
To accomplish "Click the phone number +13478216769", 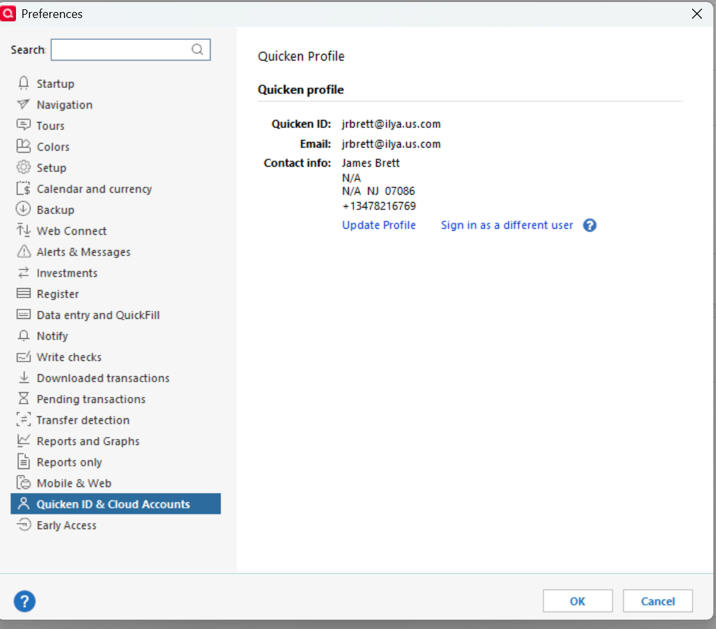I will (x=379, y=206).
